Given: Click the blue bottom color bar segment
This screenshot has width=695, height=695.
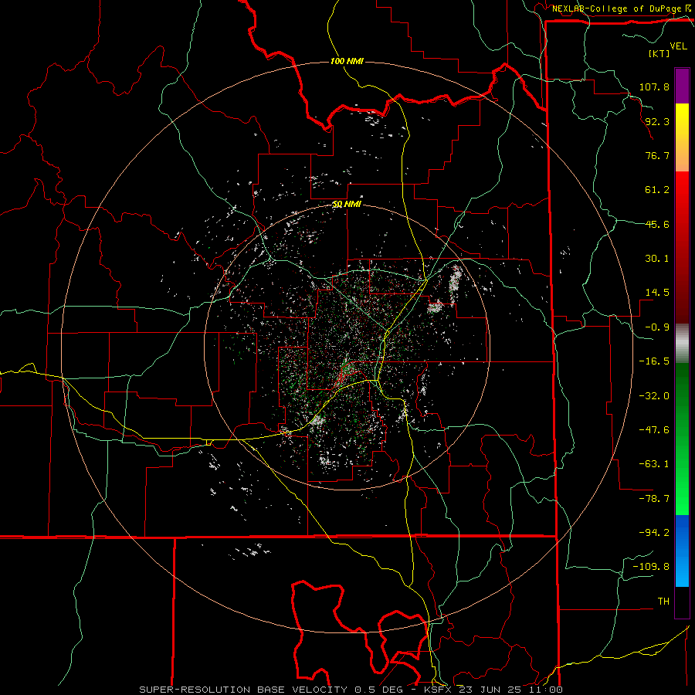Looking at the screenshot, I should click(682, 551).
